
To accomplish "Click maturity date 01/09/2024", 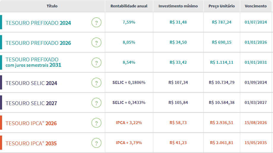I will (x=256, y=82).
